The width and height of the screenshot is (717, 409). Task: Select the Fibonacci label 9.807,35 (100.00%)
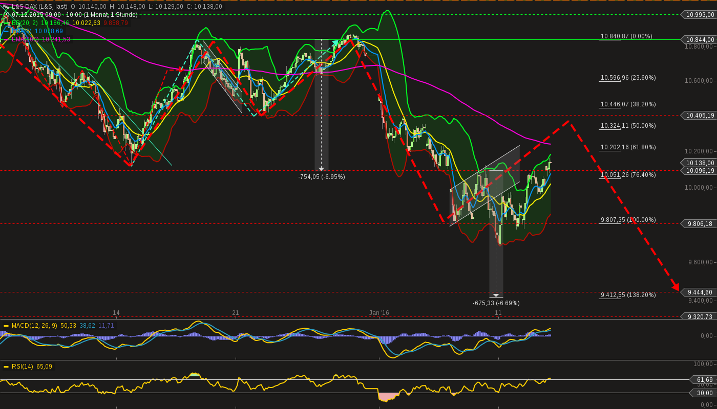click(x=628, y=220)
